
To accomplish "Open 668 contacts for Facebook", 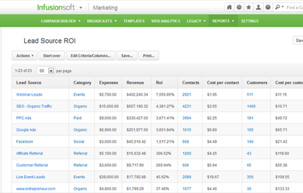I will [x=185, y=142].
